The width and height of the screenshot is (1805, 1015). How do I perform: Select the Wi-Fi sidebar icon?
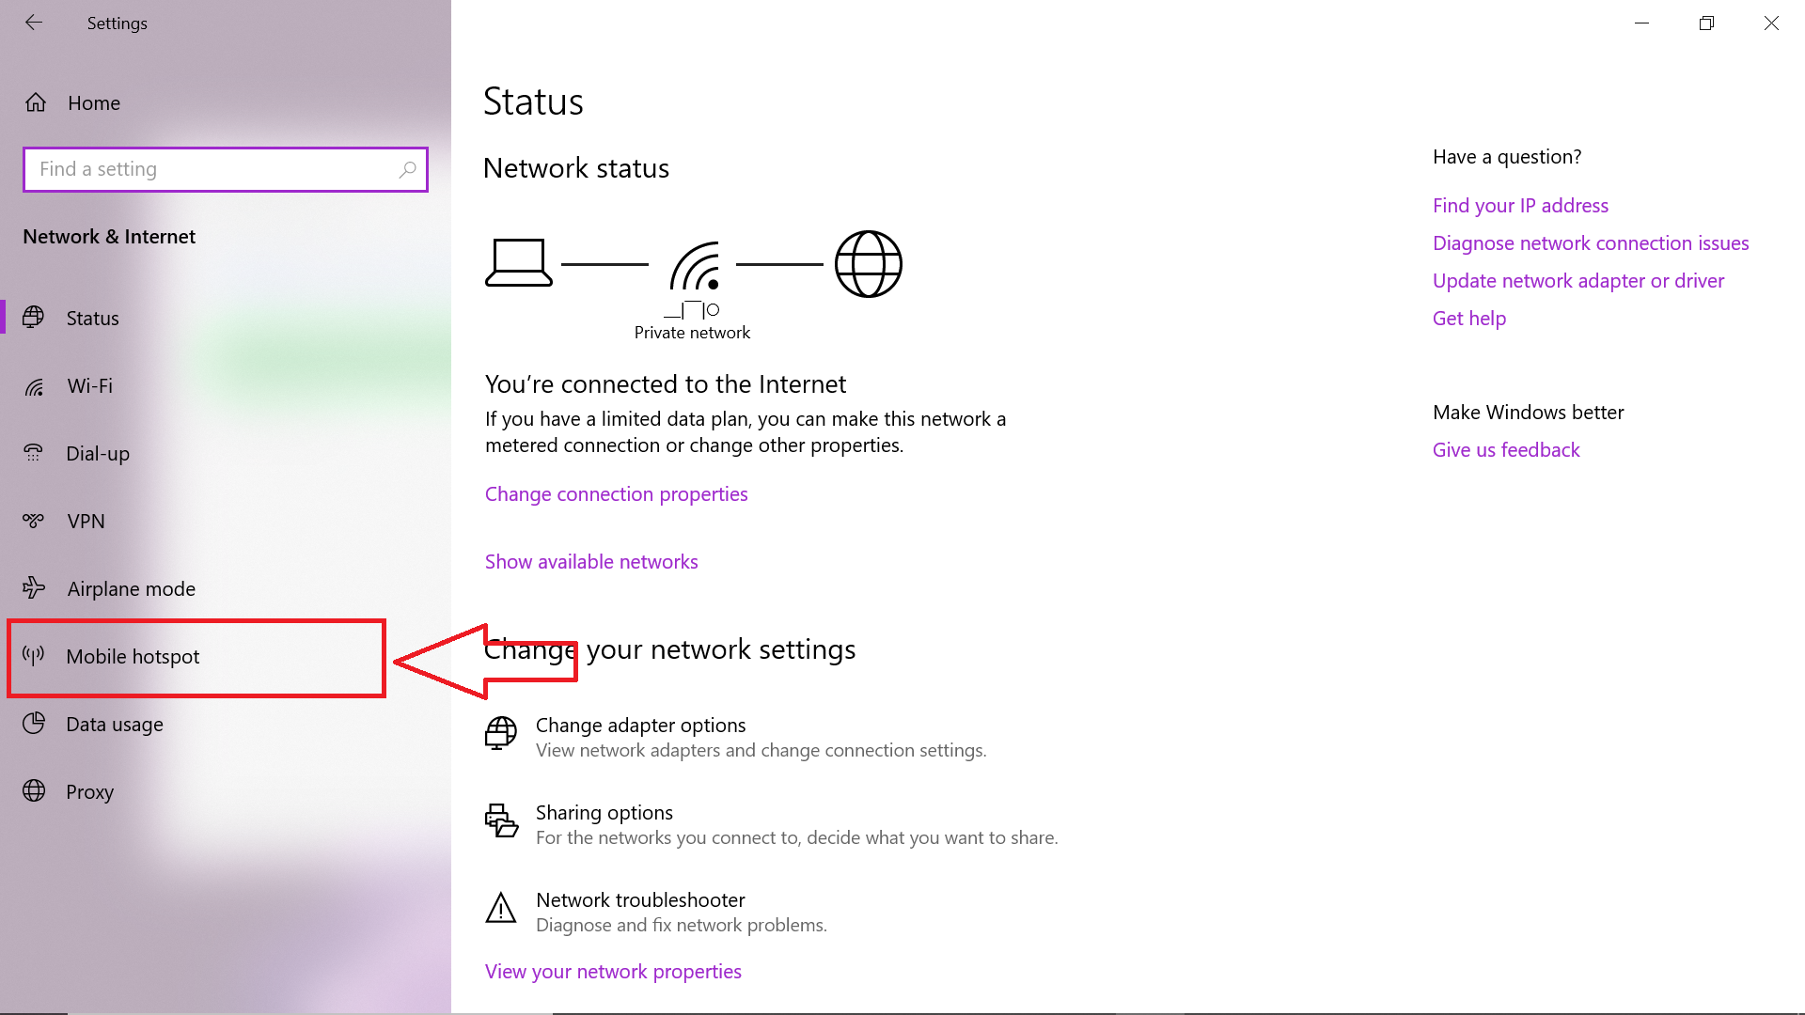click(x=34, y=386)
